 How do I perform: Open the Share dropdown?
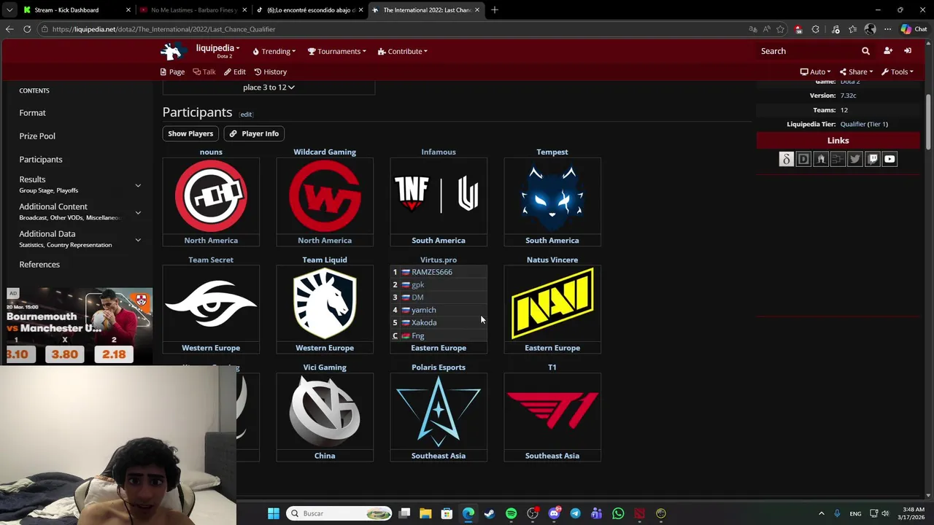(x=856, y=71)
